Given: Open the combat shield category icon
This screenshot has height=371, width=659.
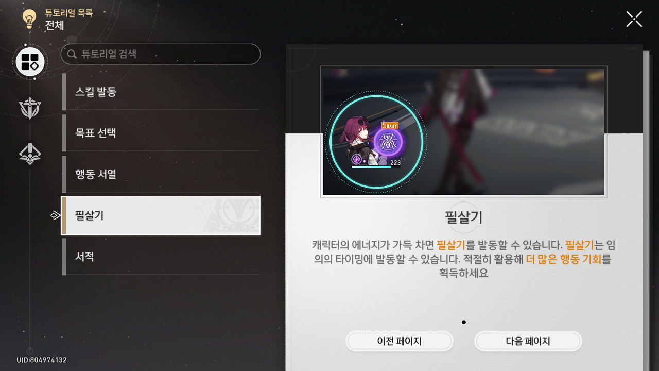Looking at the screenshot, I should pyautogui.click(x=30, y=108).
